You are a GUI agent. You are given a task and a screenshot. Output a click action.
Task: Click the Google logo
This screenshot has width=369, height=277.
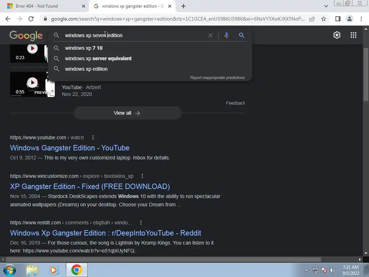26,36
